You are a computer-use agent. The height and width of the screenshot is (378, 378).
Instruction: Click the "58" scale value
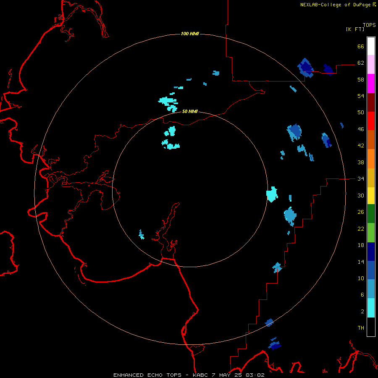click(x=361, y=79)
